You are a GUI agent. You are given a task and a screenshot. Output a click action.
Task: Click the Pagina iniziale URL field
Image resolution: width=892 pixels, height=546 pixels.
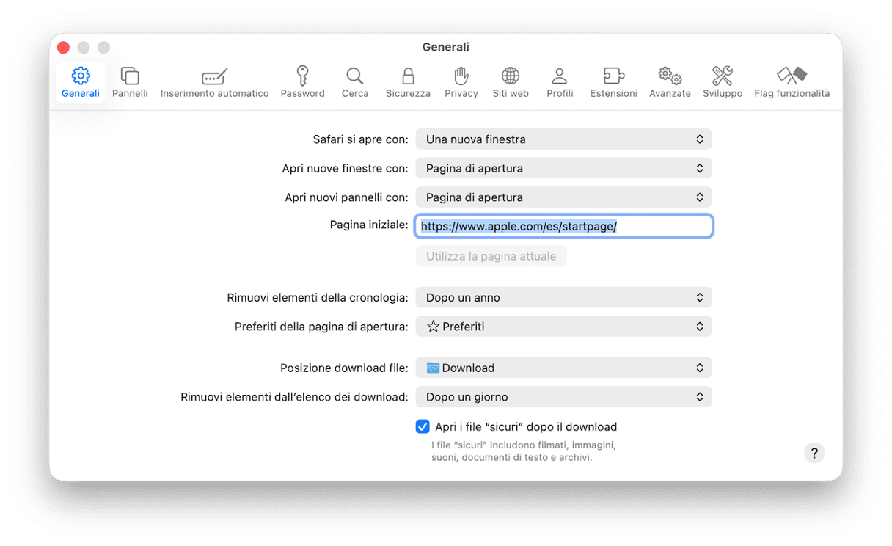coord(563,227)
